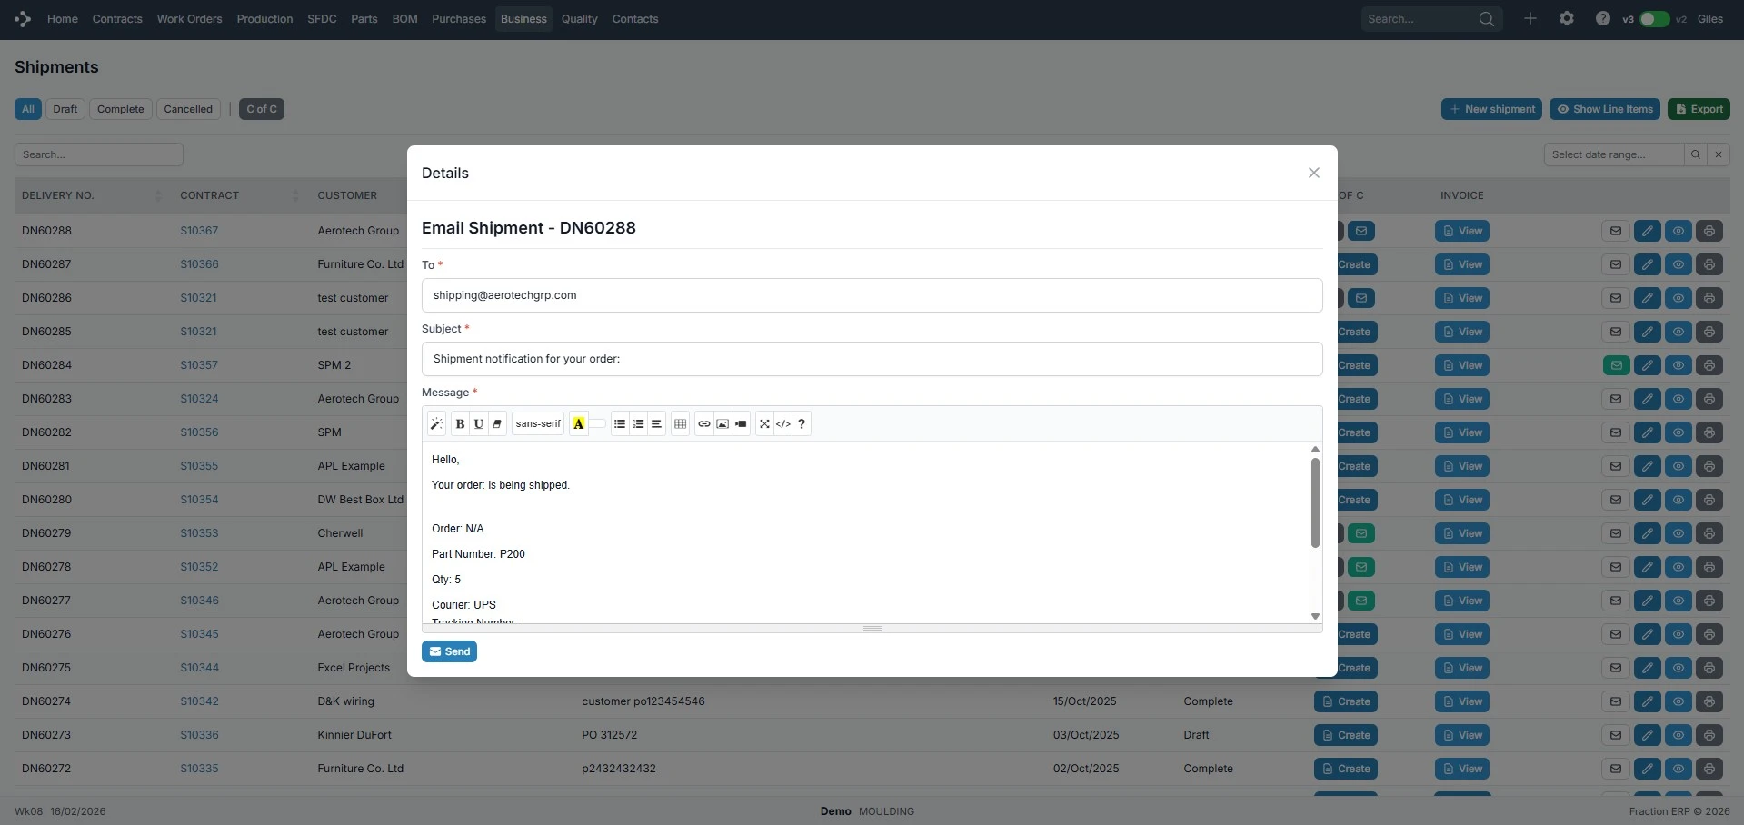The image size is (1744, 825).
Task: Toggle Underline formatting in message editor
Action: click(x=479, y=424)
